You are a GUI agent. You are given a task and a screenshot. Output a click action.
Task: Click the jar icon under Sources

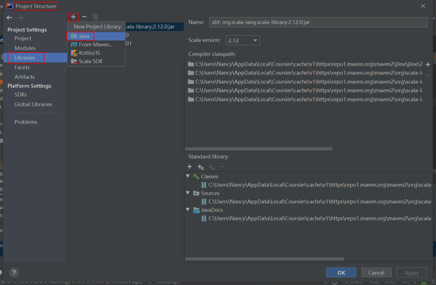pos(204,202)
